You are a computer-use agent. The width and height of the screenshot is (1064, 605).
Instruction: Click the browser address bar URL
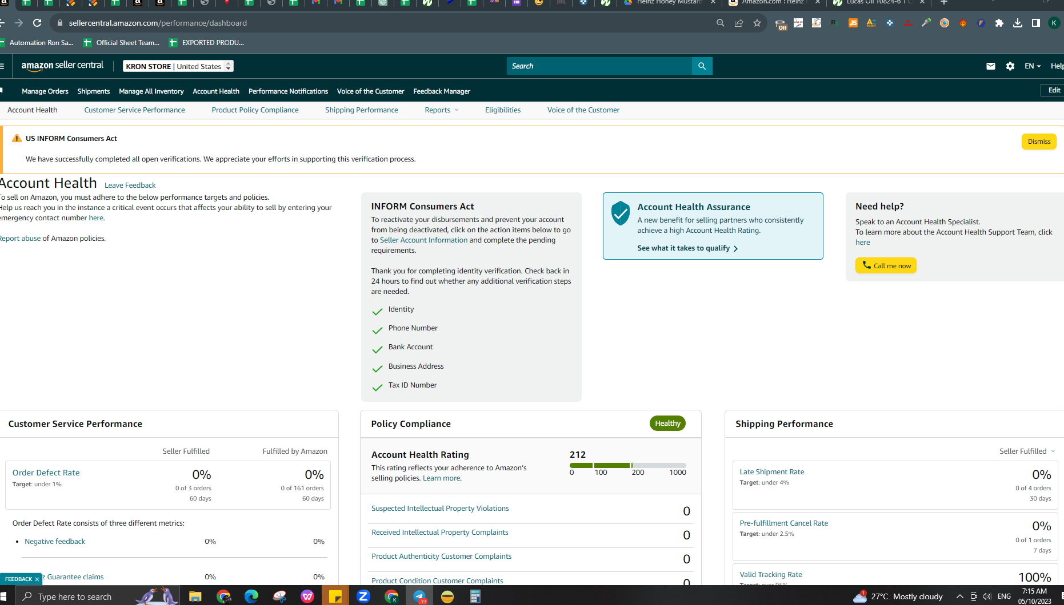pyautogui.click(x=158, y=23)
